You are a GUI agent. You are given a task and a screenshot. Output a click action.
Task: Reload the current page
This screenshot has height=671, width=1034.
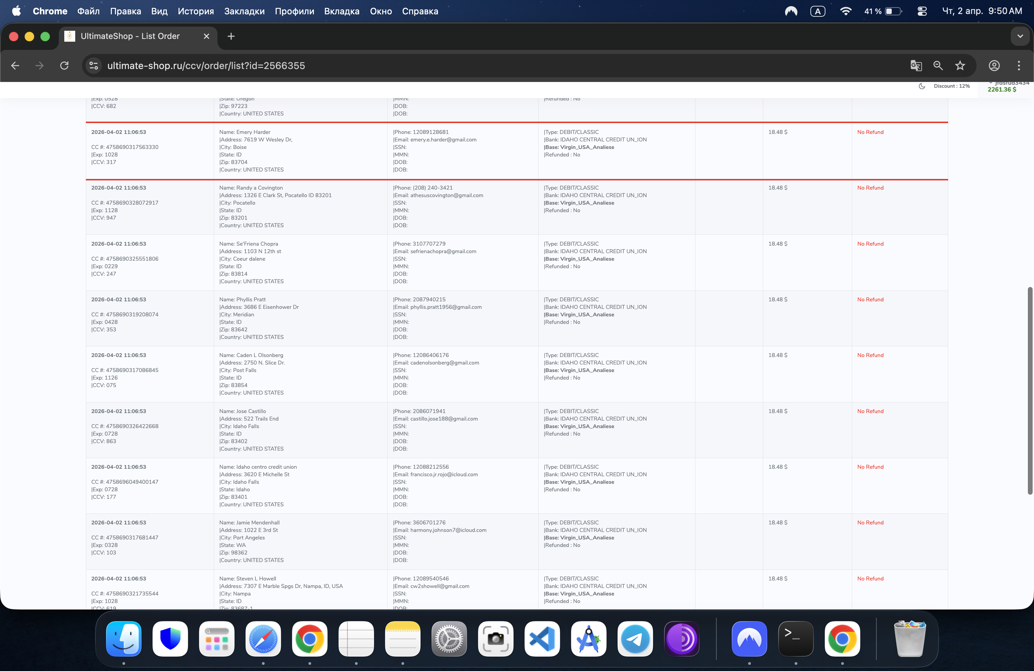click(64, 66)
